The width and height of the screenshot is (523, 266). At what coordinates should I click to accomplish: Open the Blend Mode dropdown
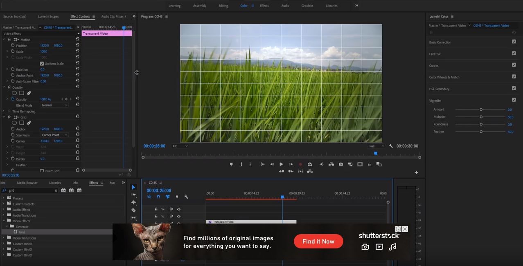[54, 105]
